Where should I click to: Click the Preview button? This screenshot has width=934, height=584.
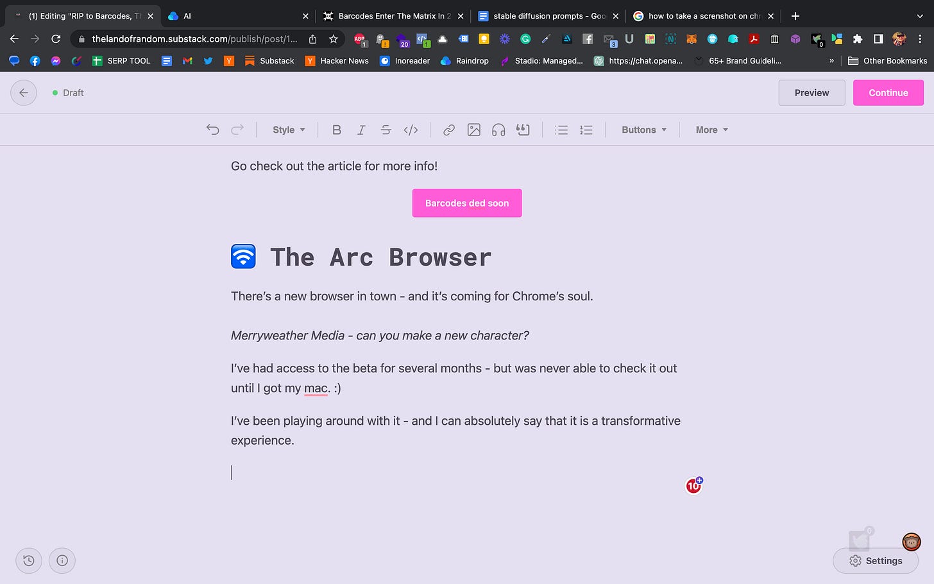coord(811,92)
